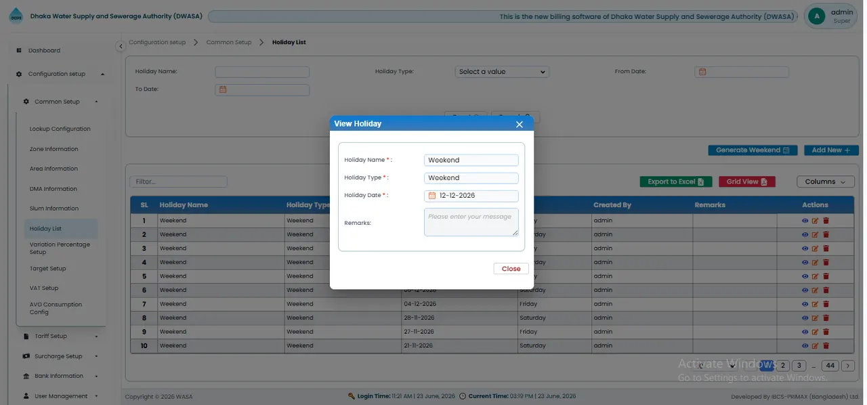867x405 pixels.
Task: Click the calendar icon in Holiday Date field
Action: coord(432,196)
